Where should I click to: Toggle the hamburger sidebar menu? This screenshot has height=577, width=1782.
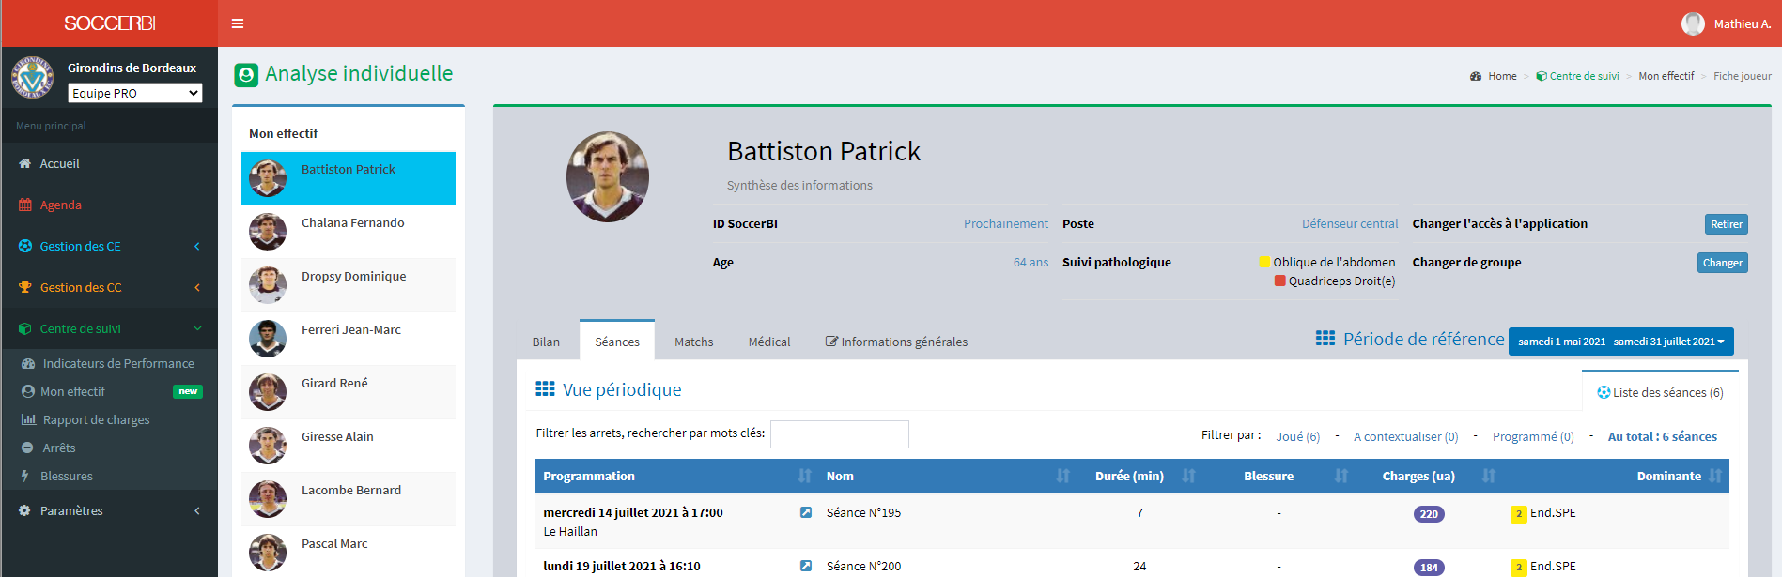tap(238, 23)
